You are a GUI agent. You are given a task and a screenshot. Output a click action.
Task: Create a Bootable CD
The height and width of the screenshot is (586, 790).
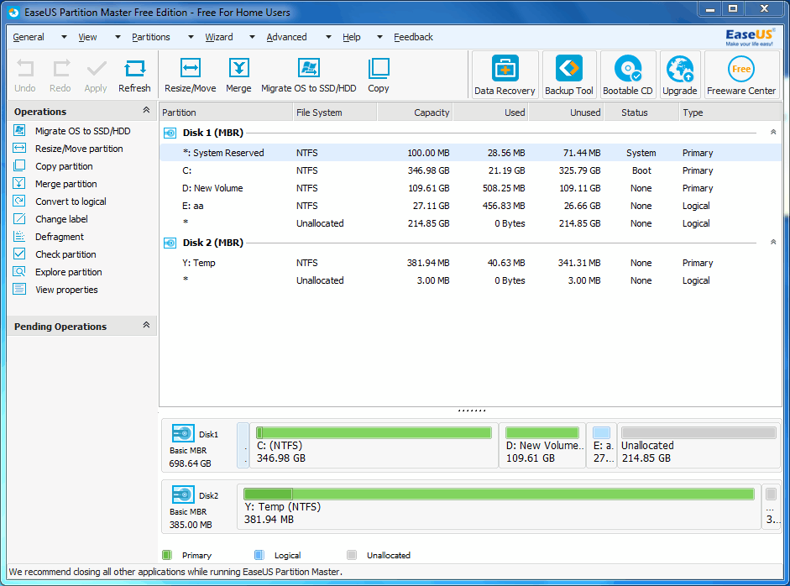[x=628, y=75]
